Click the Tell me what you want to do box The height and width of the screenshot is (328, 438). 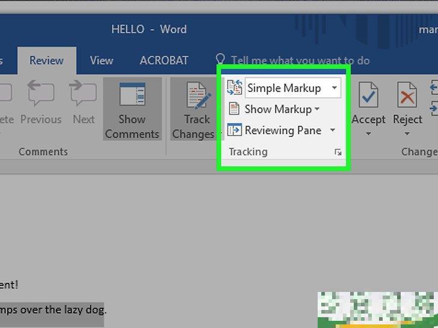(300, 60)
